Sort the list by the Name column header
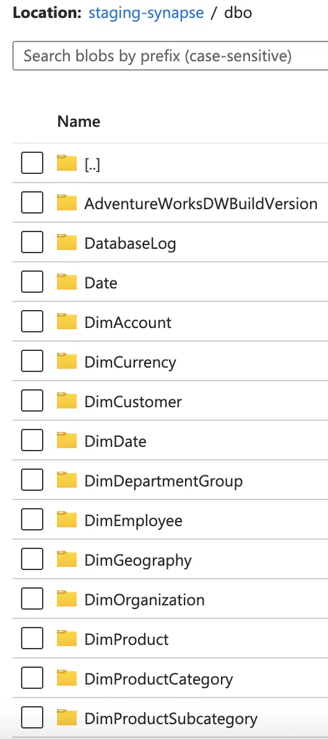The width and height of the screenshot is (328, 739). [79, 121]
